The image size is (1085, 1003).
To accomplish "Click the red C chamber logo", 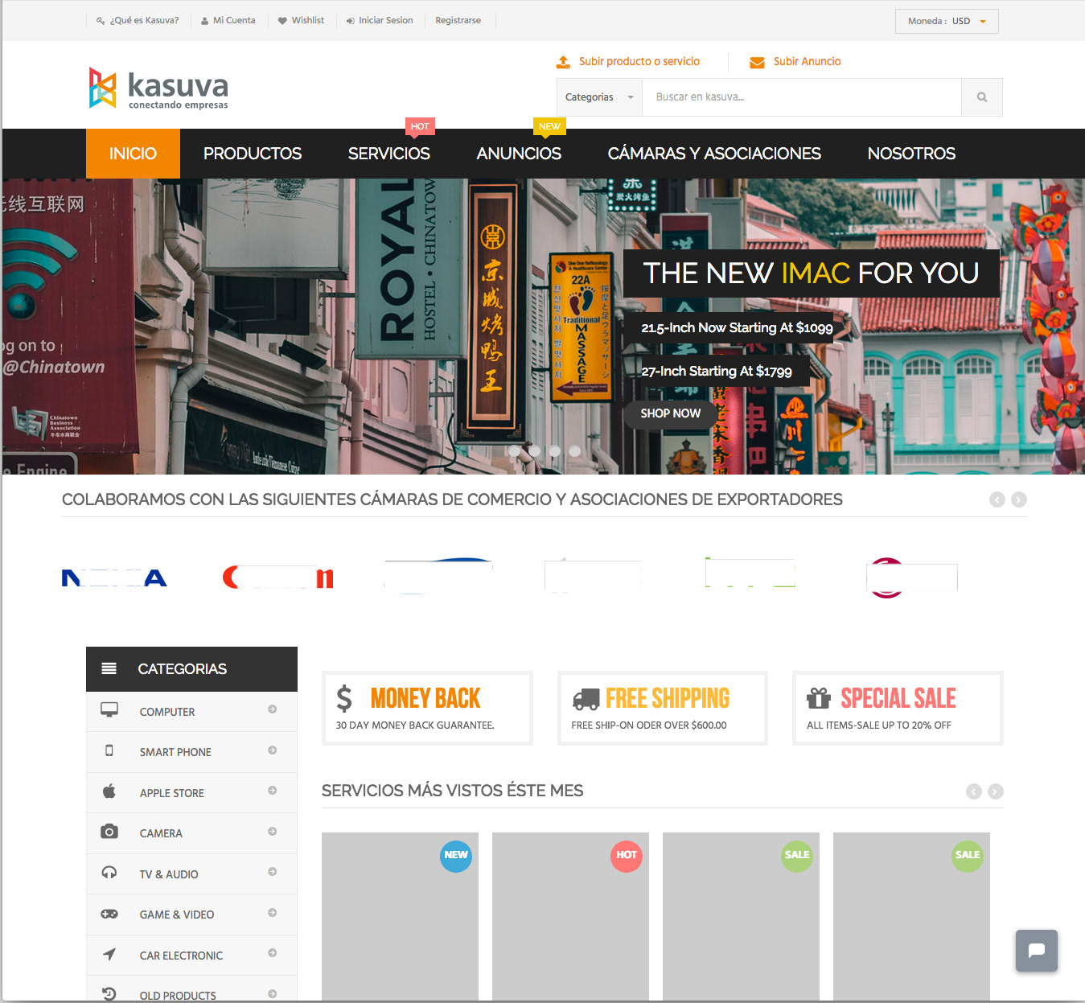I will [x=277, y=578].
